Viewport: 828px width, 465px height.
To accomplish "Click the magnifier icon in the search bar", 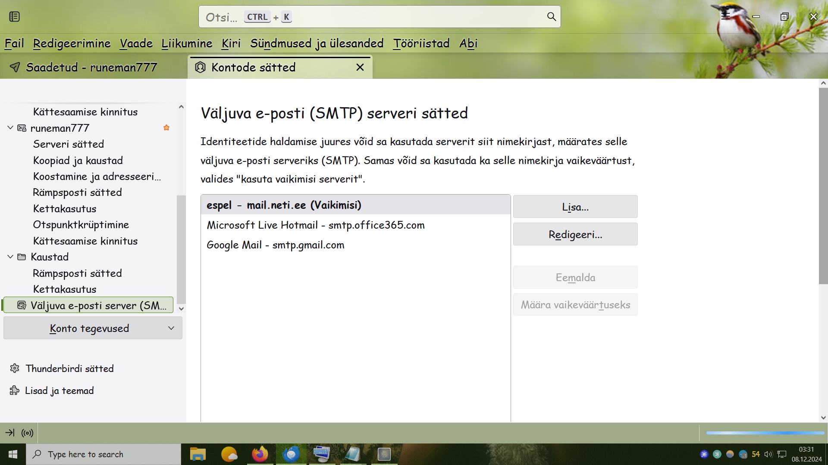I will point(551,17).
